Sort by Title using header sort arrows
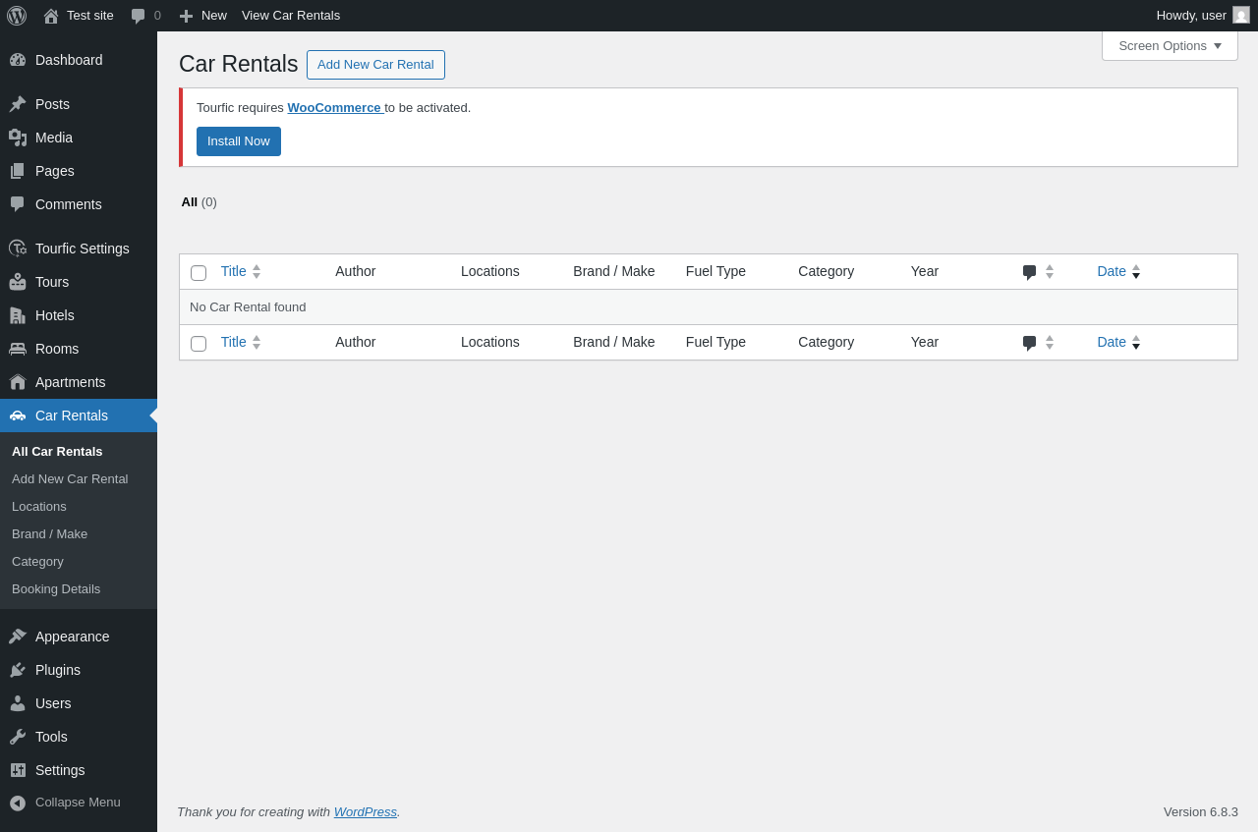The height and width of the screenshot is (832, 1258). pyautogui.click(x=257, y=271)
